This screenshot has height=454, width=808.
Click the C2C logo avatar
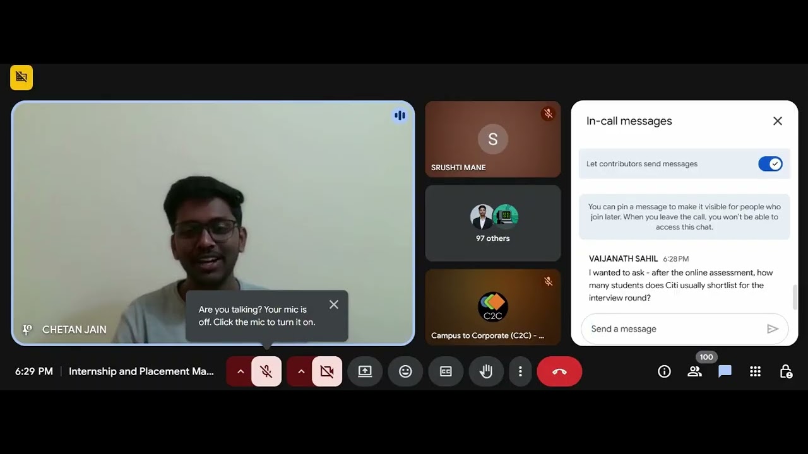tap(493, 307)
